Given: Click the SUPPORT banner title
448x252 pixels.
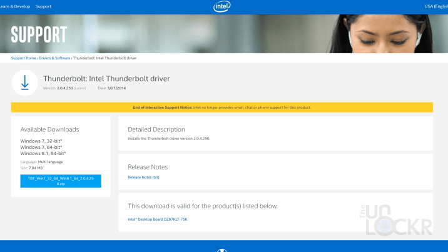Looking at the screenshot, I should pyautogui.click(x=39, y=34).
